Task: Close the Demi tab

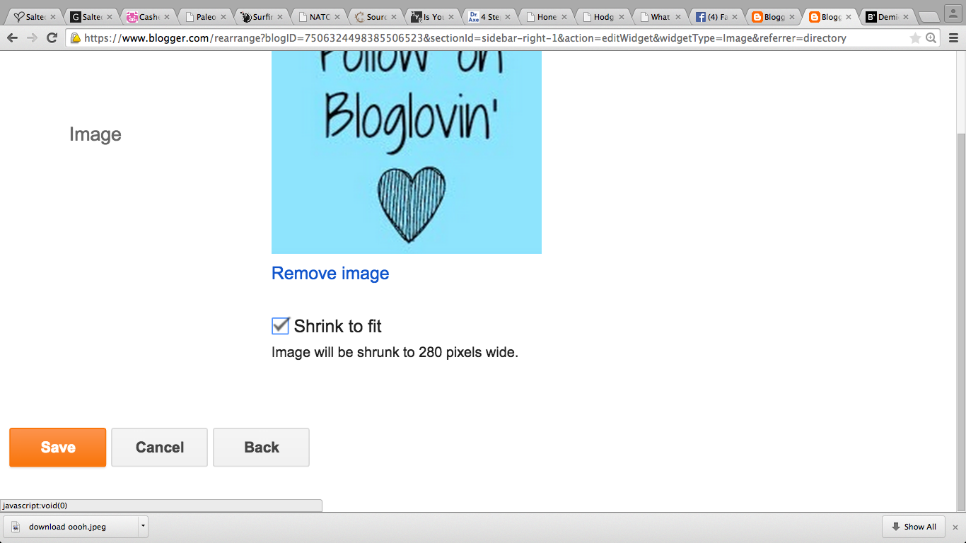Action: (907, 17)
